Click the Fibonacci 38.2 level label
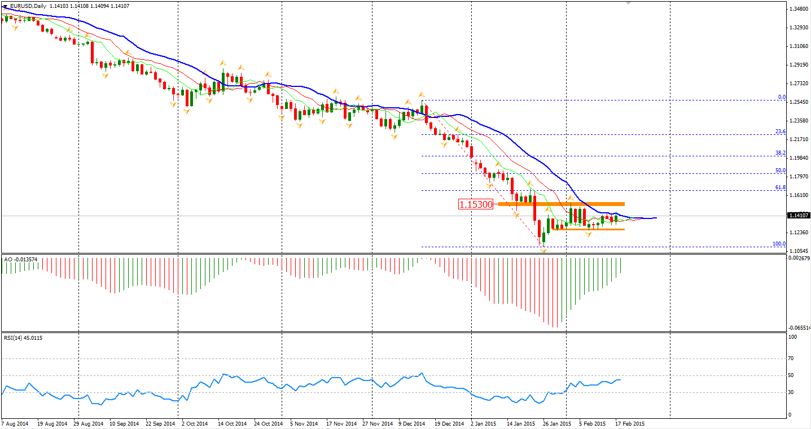 tap(781, 153)
